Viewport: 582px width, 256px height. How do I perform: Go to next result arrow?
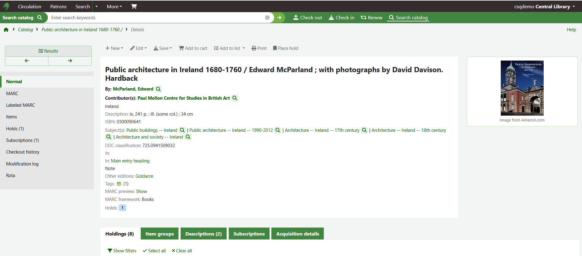point(70,61)
